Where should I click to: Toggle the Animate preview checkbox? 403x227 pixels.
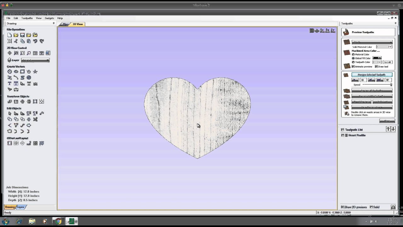click(353, 67)
